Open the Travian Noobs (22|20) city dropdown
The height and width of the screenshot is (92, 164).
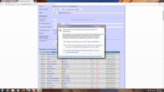(74, 9)
